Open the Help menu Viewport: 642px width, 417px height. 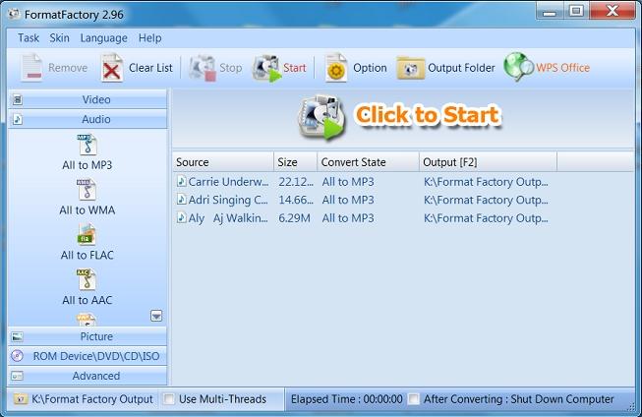tap(149, 38)
